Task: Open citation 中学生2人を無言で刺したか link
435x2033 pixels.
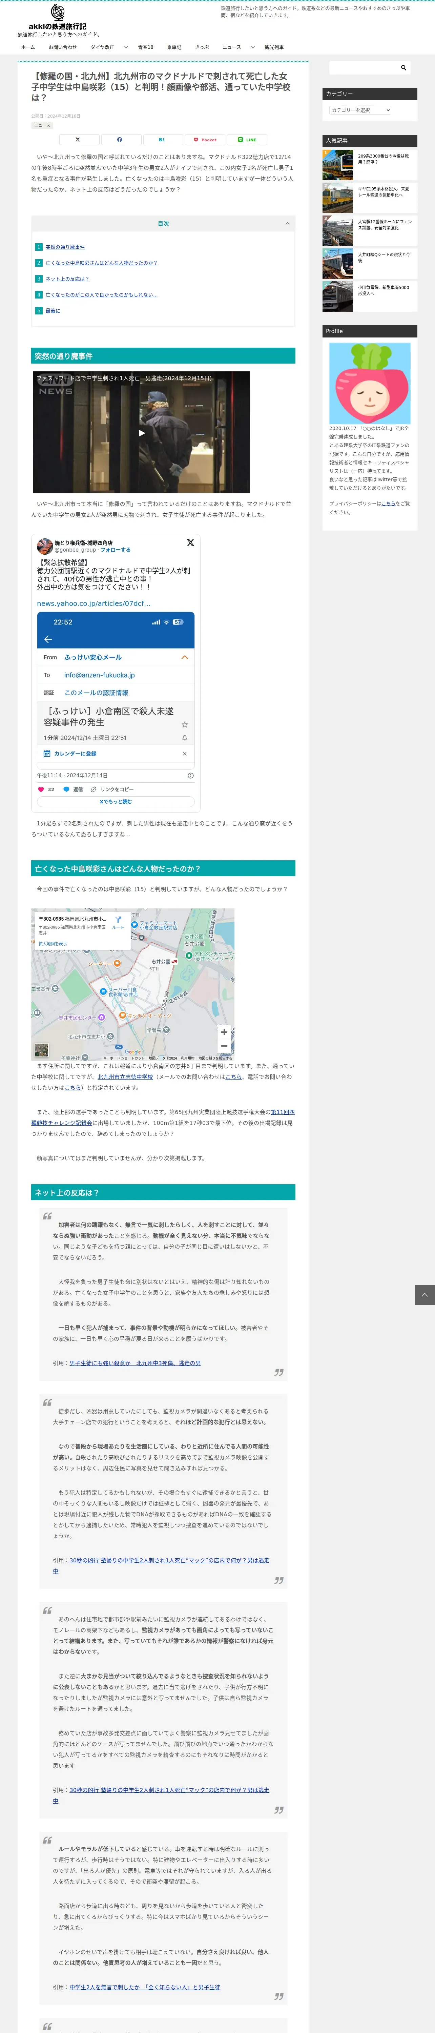Action: pos(144,1987)
